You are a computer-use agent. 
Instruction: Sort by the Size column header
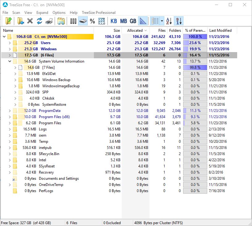tap(108, 30)
